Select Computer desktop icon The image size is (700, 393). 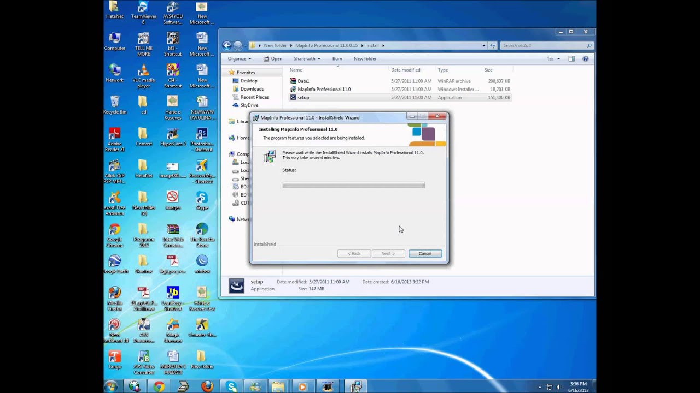(114, 41)
